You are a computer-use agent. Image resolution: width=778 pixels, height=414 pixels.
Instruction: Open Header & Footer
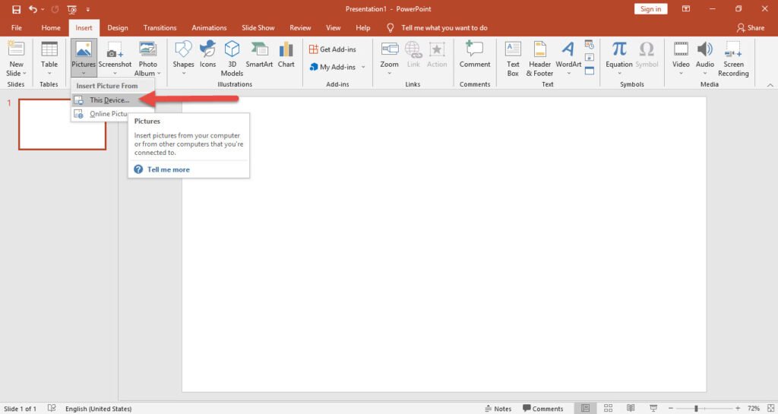tap(539, 58)
